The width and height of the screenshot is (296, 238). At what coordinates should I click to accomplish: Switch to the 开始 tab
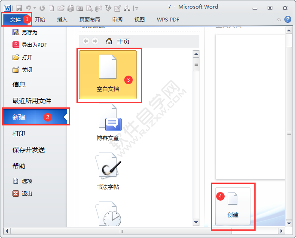point(40,19)
